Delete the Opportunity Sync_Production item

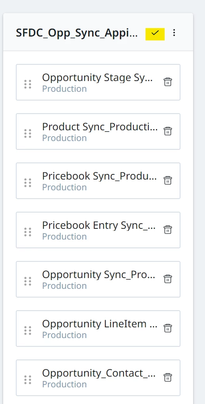tap(168, 279)
